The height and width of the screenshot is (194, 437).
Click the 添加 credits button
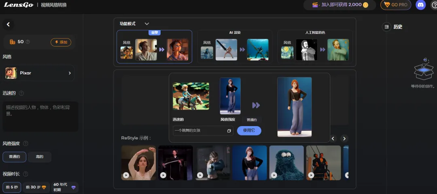[61, 42]
